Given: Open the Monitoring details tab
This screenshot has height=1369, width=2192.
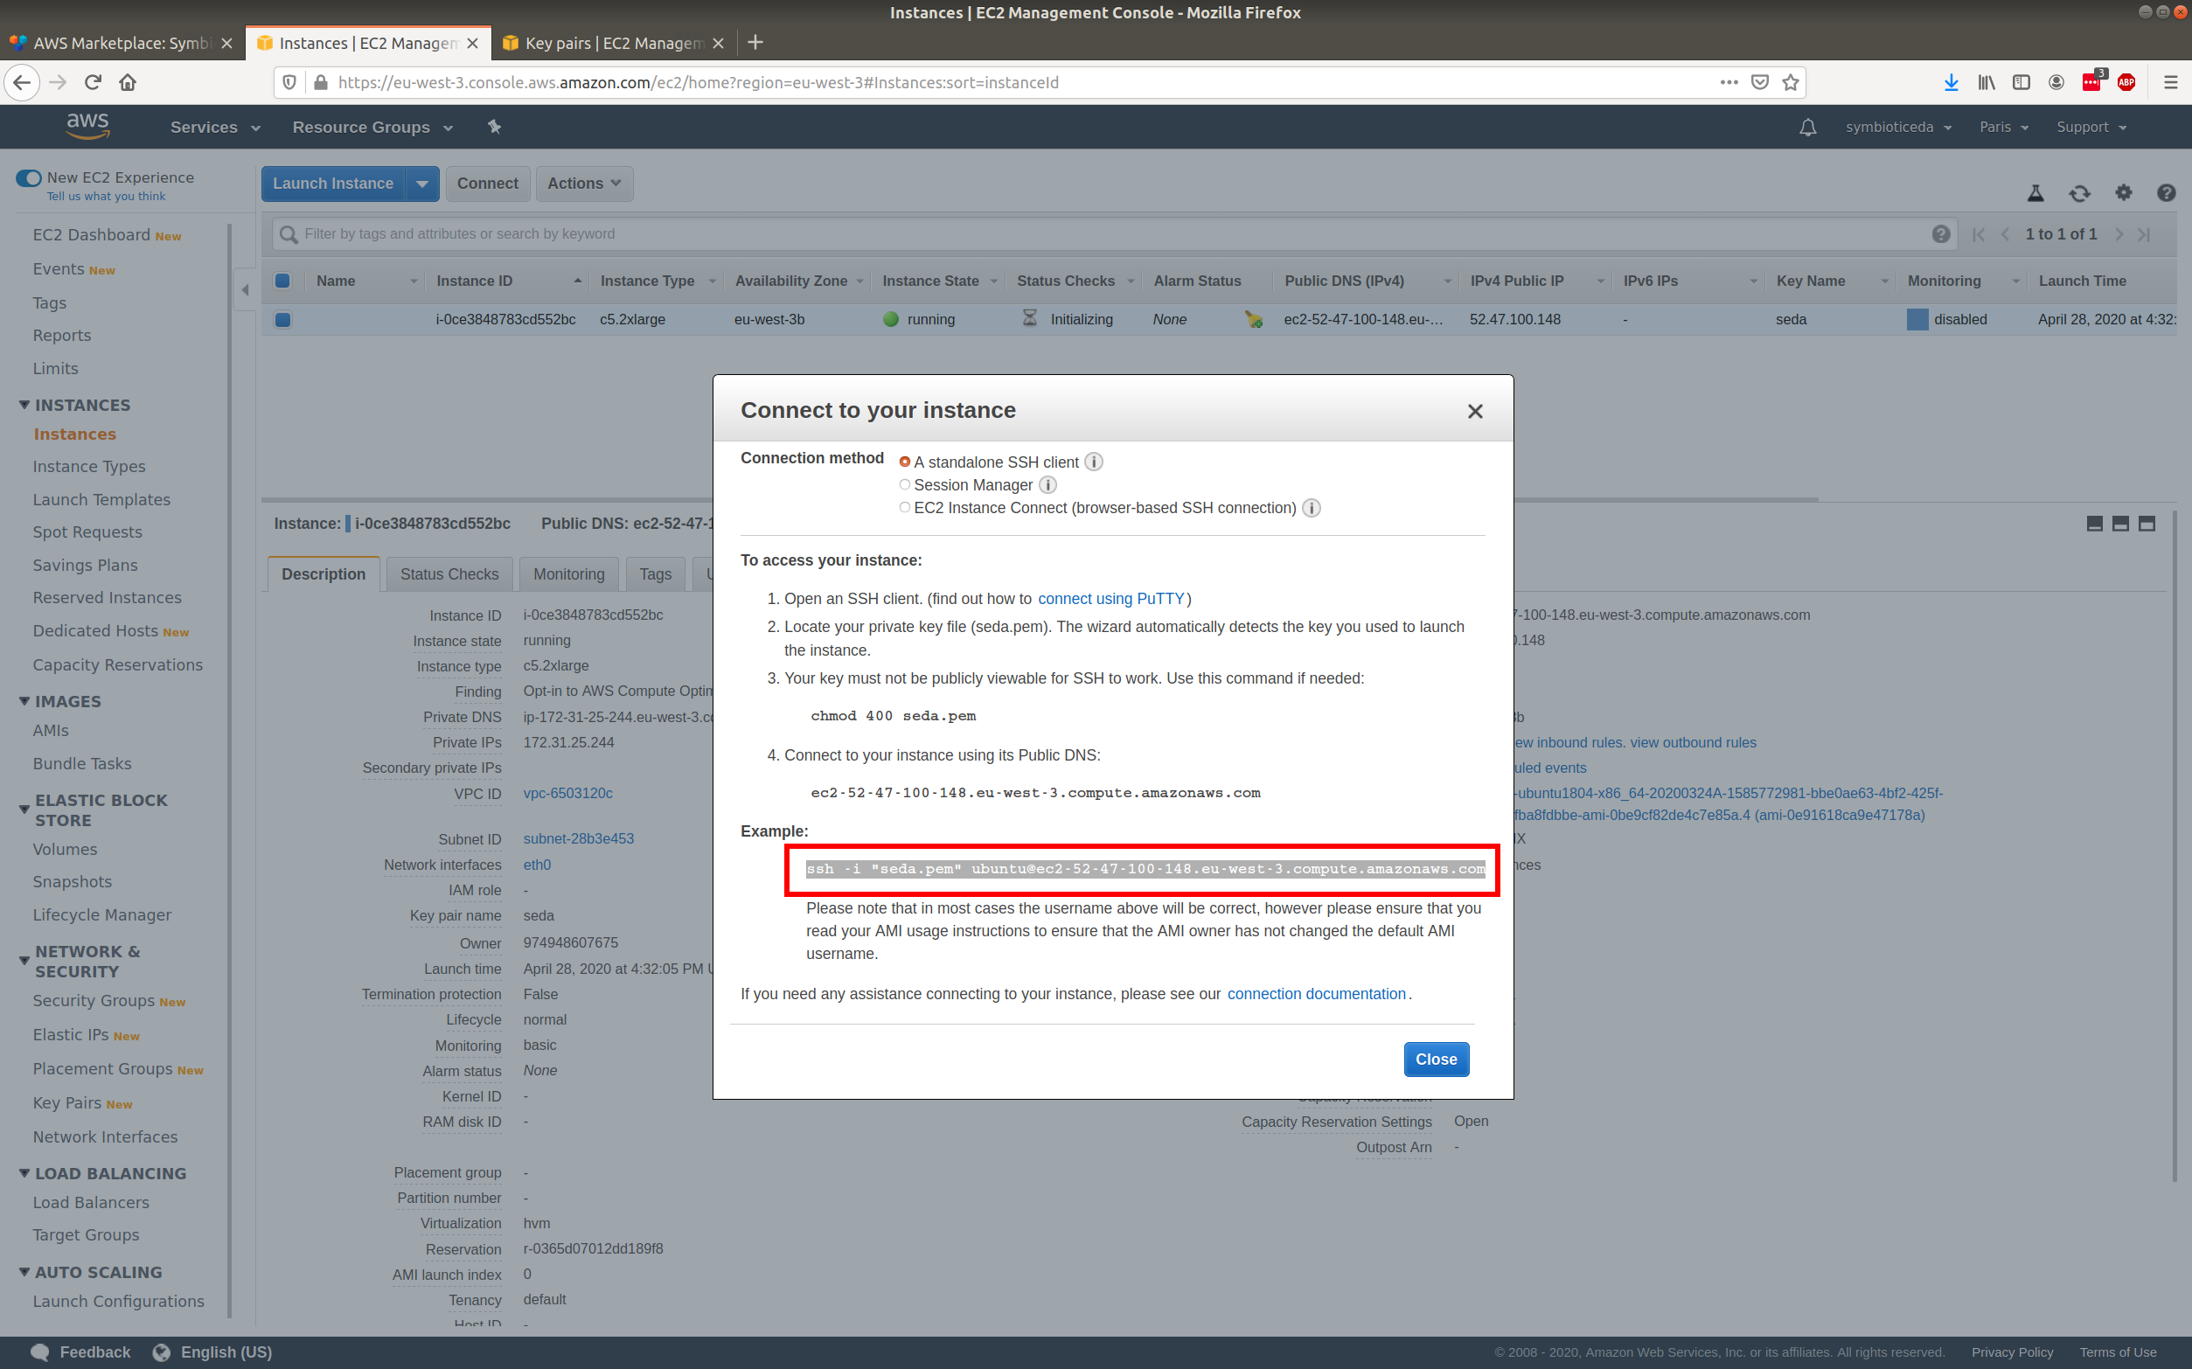Looking at the screenshot, I should click(568, 574).
